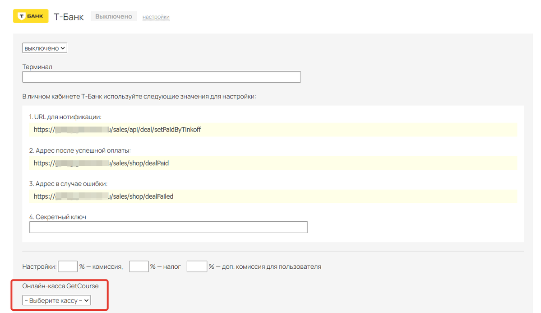Click the доп. комиссия для пользователя field
541x313 pixels.
(x=197, y=266)
